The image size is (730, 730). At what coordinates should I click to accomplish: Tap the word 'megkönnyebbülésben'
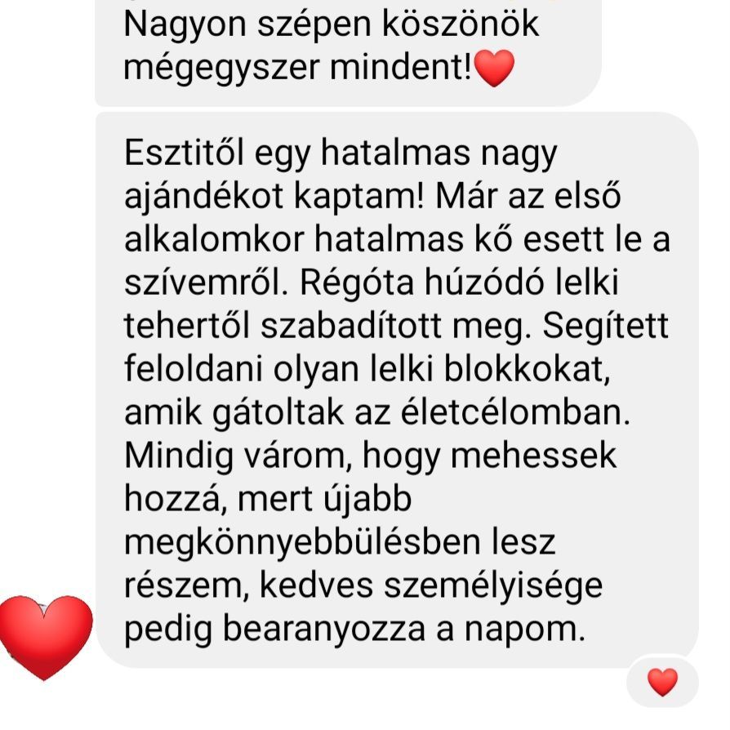(x=303, y=543)
